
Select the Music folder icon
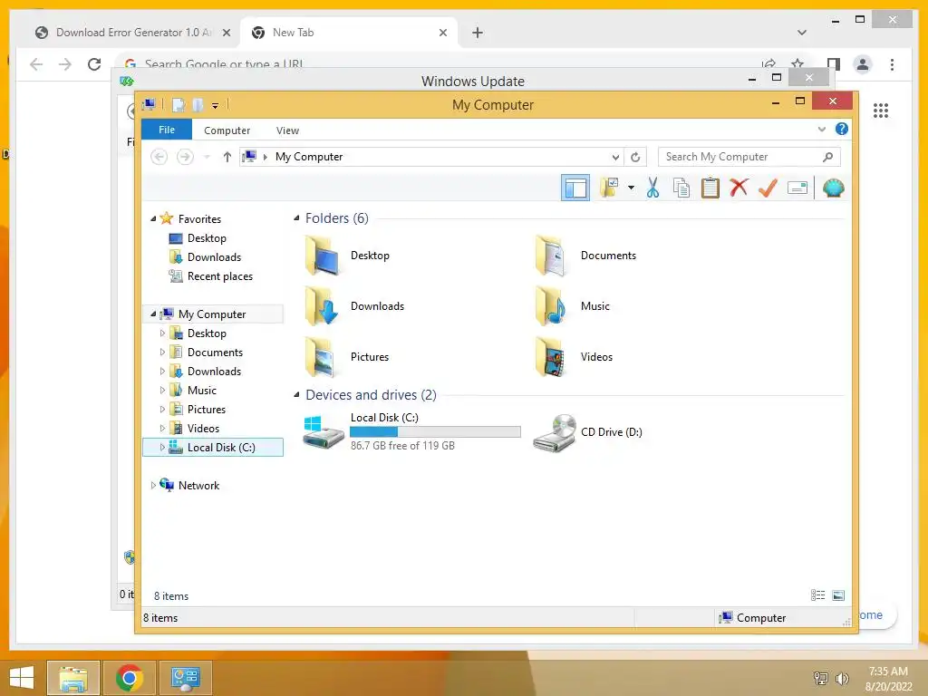(x=552, y=306)
